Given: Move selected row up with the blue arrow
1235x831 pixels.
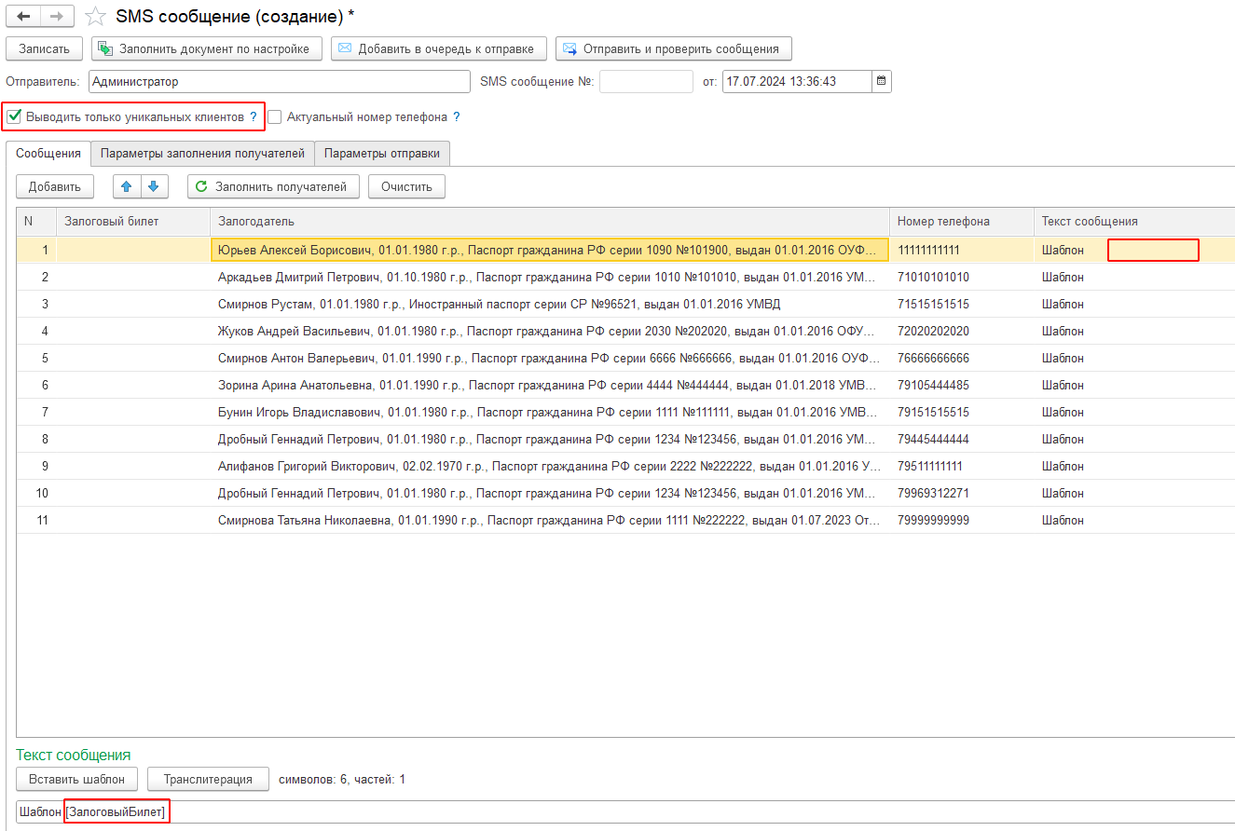Looking at the screenshot, I should 127,186.
